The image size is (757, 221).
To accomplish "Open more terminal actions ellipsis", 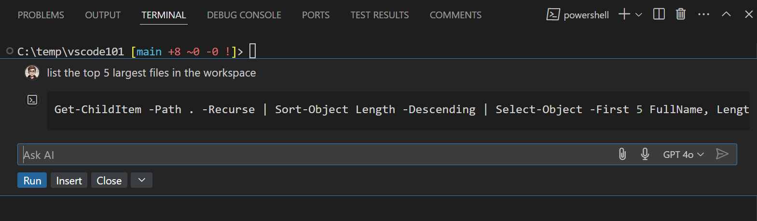I will [703, 14].
